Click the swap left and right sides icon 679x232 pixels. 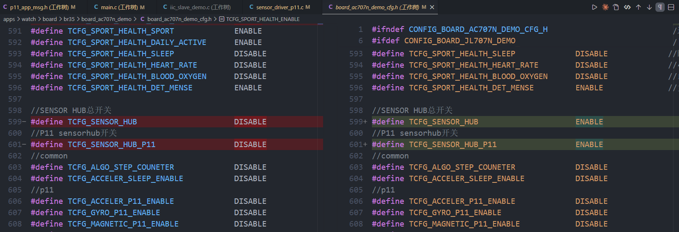pyautogui.click(x=627, y=7)
